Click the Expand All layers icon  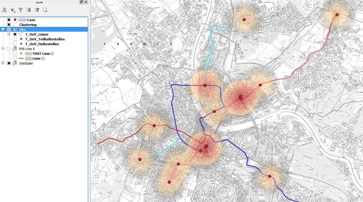(29, 10)
